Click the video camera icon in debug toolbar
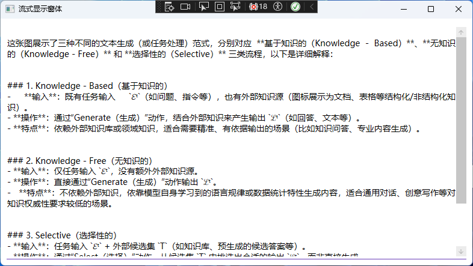This screenshot has height=266, width=473. (x=185, y=7)
